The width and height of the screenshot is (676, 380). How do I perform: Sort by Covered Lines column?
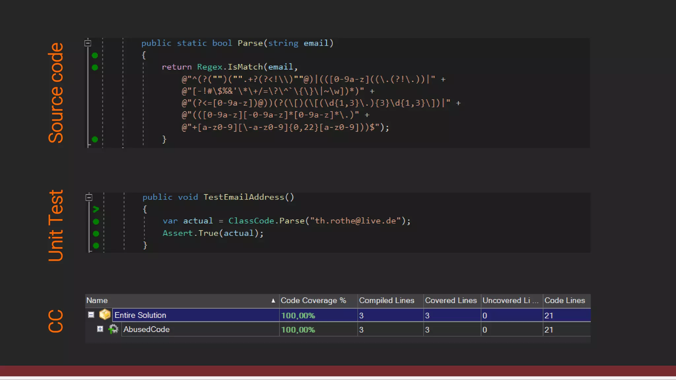(452, 301)
